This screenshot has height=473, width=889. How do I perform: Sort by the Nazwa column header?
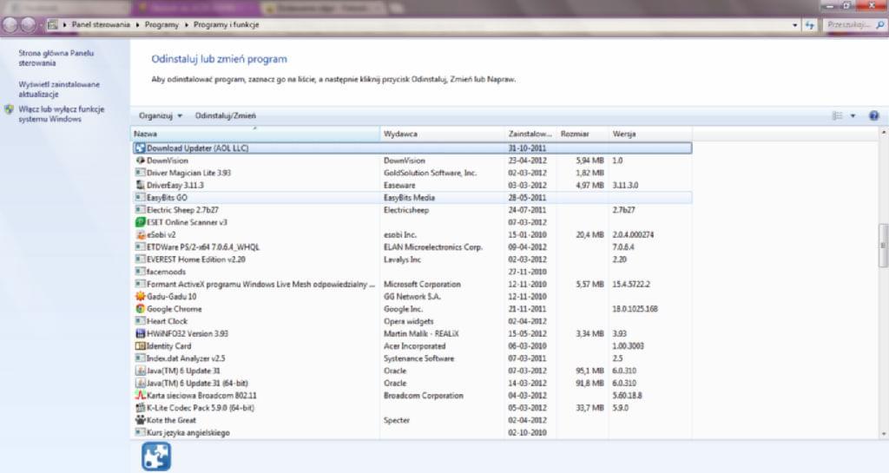[x=255, y=135]
